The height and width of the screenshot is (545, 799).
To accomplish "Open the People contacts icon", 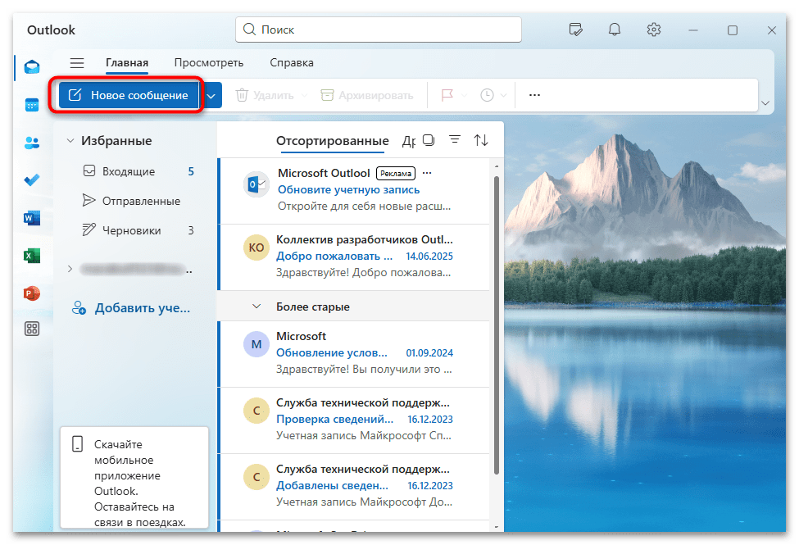I will click(32, 143).
